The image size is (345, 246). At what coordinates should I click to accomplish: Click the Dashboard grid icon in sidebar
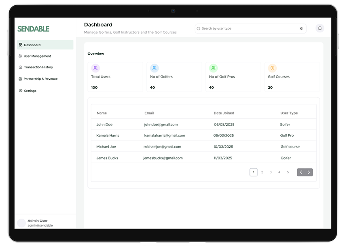point(21,45)
